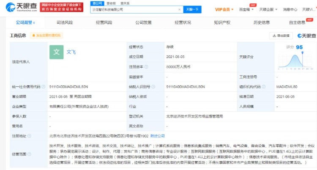Select the 查老板 search tab
Screen dimensions: 317x170
pyautogui.click(x=111, y=3)
